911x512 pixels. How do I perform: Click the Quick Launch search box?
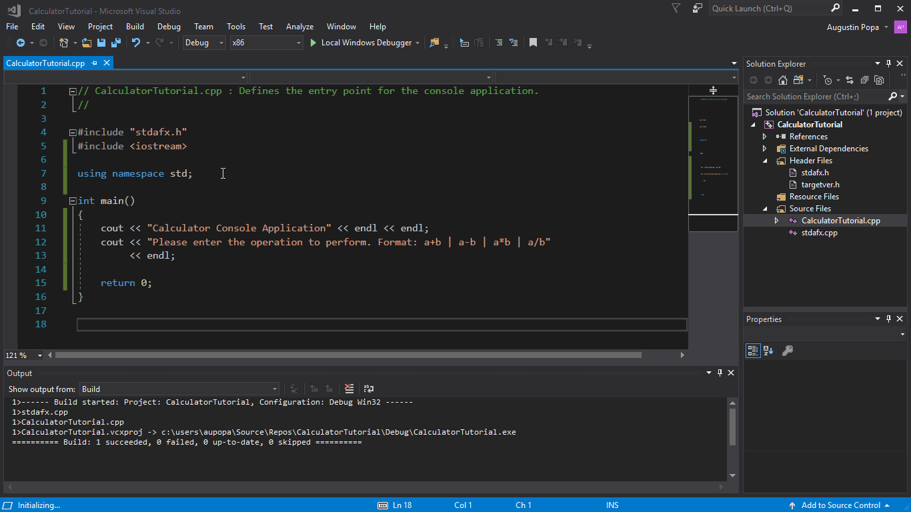(x=767, y=9)
